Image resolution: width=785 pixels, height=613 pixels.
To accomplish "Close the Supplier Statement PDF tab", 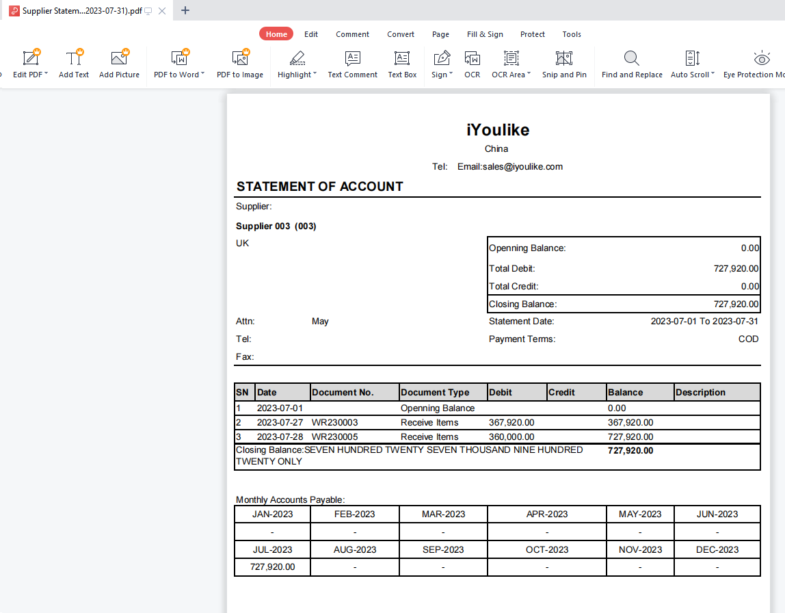I will click(161, 11).
